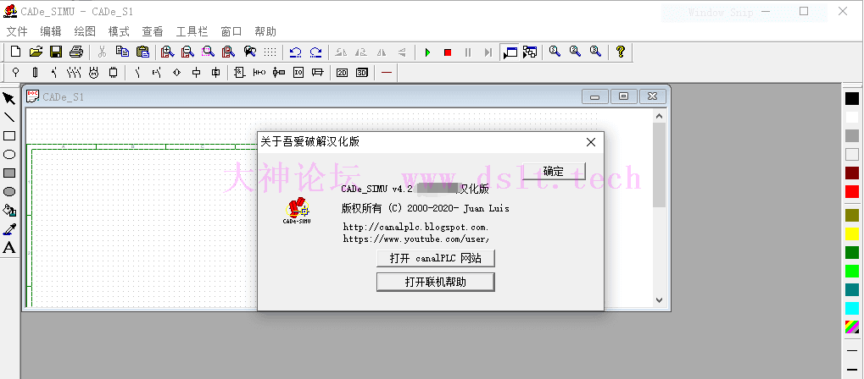Screen dimensions: 864x379
Task: Open the 查看 menu
Action: [153, 31]
